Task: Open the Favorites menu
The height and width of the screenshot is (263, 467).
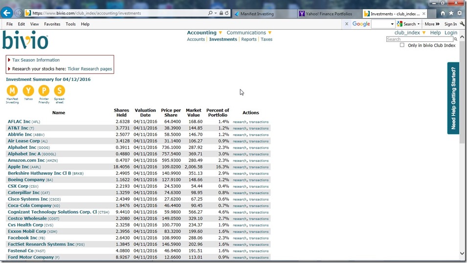Action: pos(52,24)
